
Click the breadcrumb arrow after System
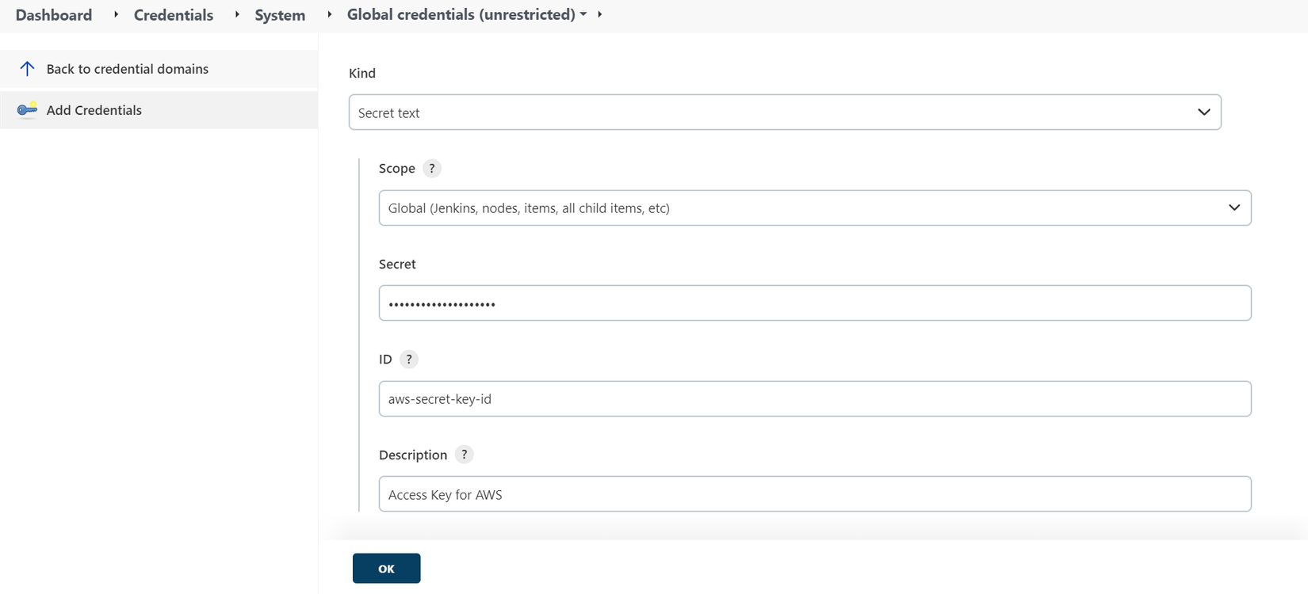330,14
